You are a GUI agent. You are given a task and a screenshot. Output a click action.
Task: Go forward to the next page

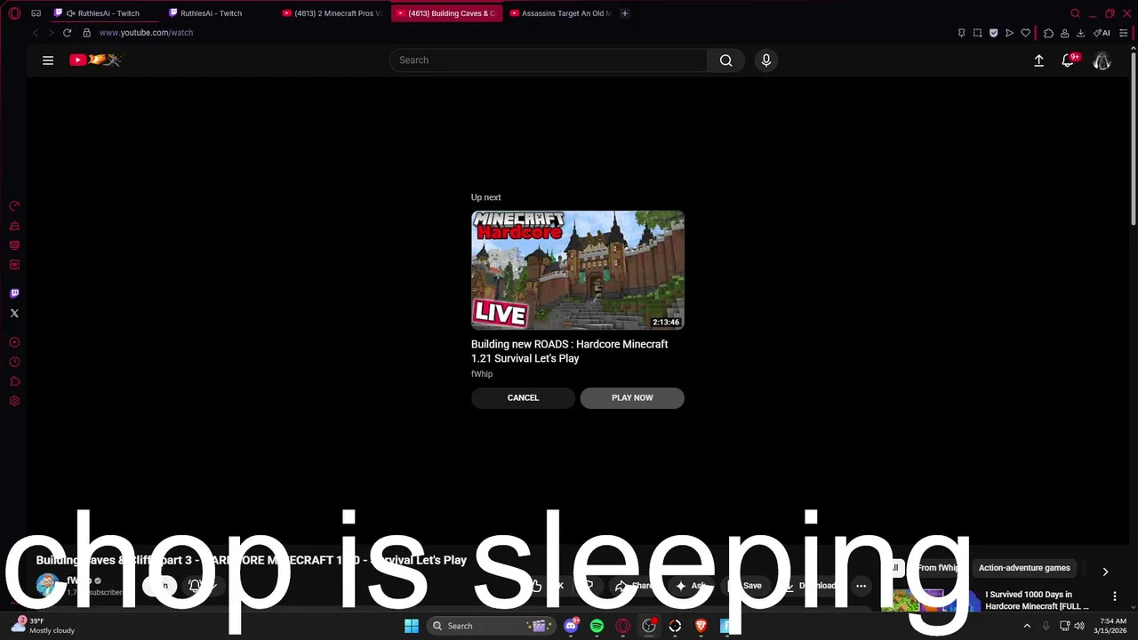coord(51,33)
